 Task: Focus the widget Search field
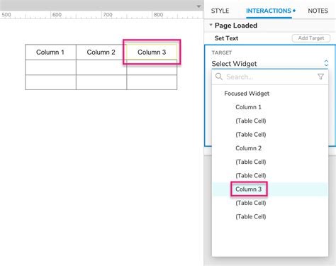(x=270, y=77)
